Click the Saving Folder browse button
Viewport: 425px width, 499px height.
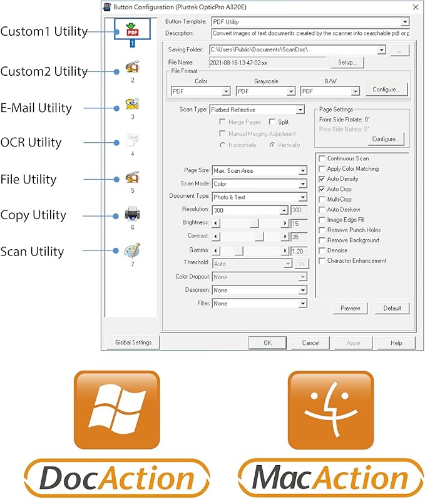[399, 50]
